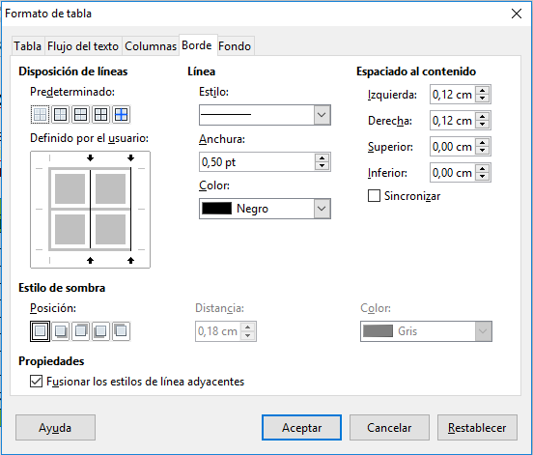Choose shadow bottom-left position icon

tap(100, 331)
